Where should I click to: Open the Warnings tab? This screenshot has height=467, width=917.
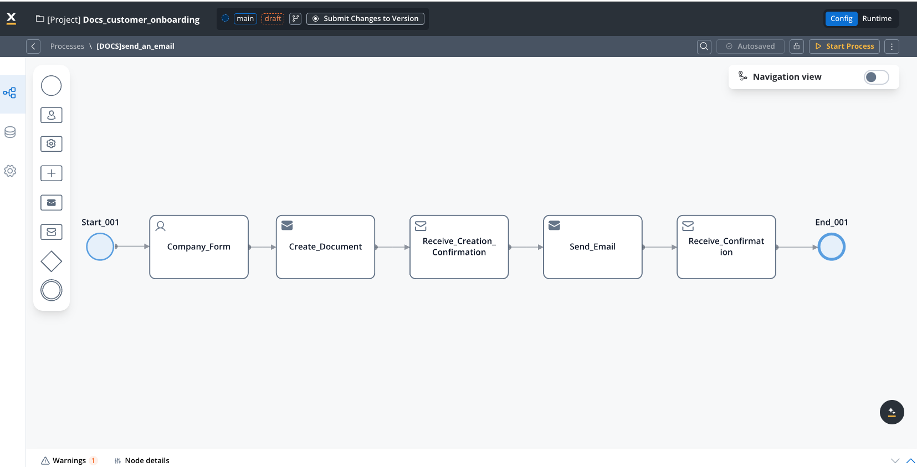tap(69, 460)
